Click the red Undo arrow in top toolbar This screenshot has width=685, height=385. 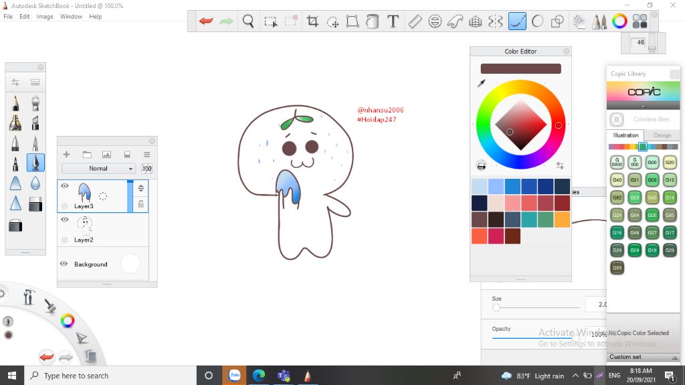(x=206, y=21)
